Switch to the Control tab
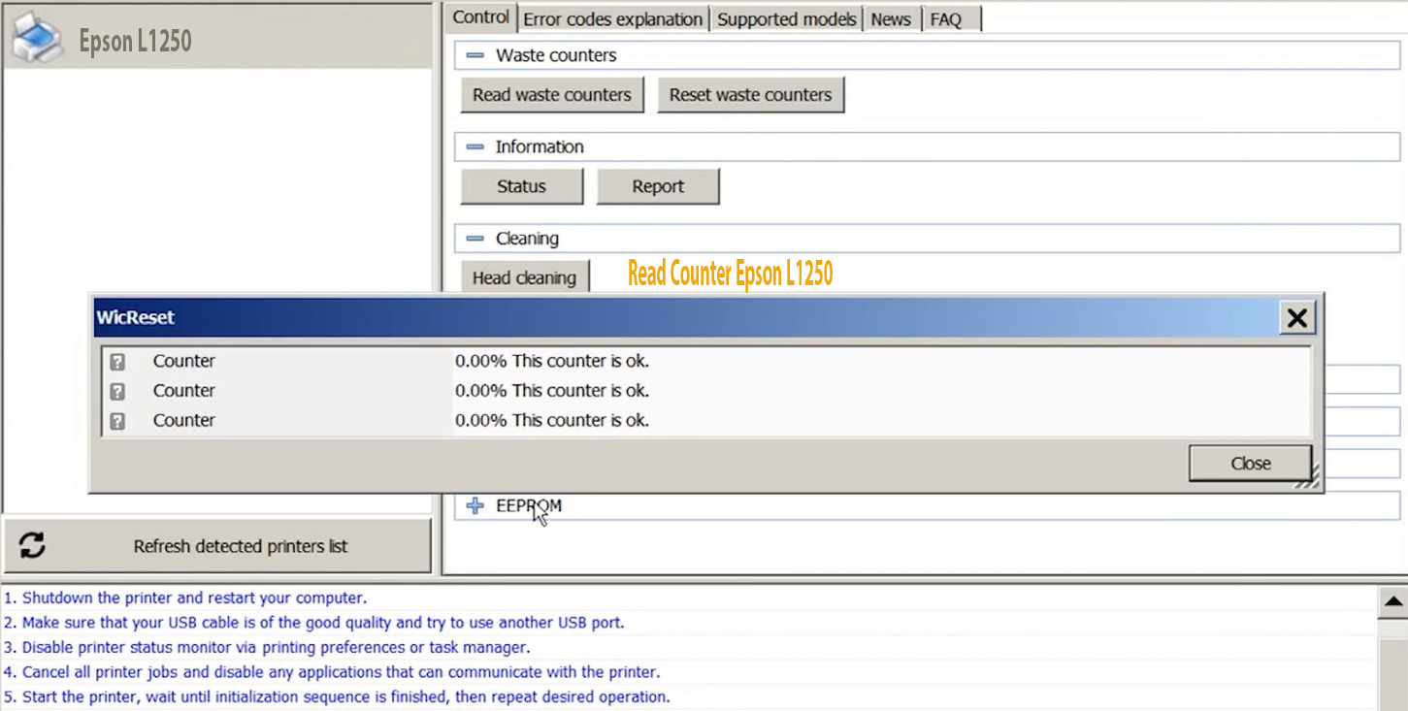 [481, 17]
